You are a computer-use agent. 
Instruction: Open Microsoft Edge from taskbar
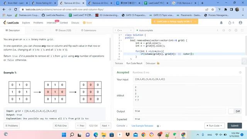point(96,135)
